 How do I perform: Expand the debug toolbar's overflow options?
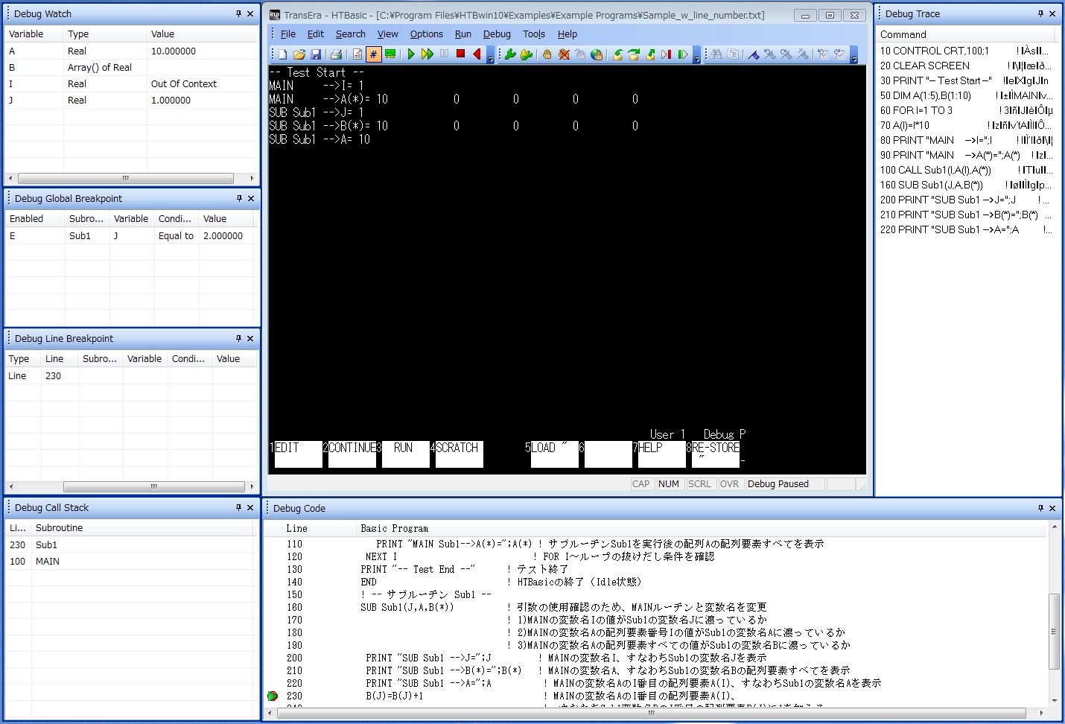click(x=696, y=56)
